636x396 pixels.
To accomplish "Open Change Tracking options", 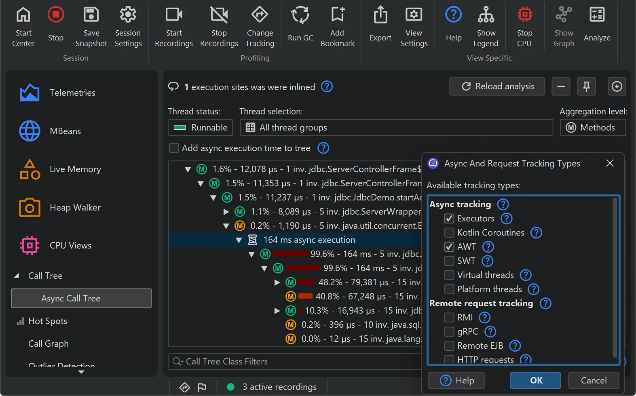I will point(260,27).
